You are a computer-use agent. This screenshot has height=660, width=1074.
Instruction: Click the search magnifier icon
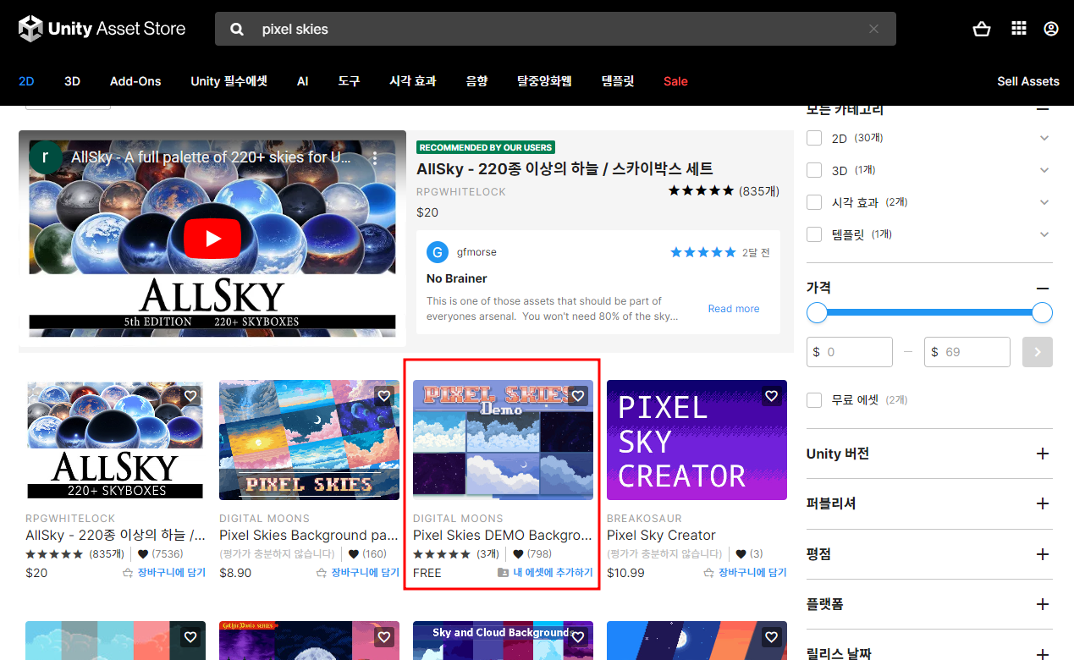click(238, 29)
